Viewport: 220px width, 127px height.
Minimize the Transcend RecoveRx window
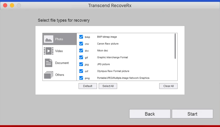[12, 6]
